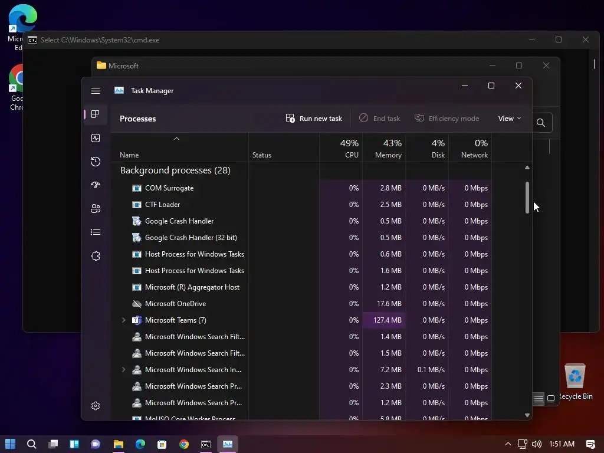Select Google Crash Handler (32 bit) icon

(137, 238)
